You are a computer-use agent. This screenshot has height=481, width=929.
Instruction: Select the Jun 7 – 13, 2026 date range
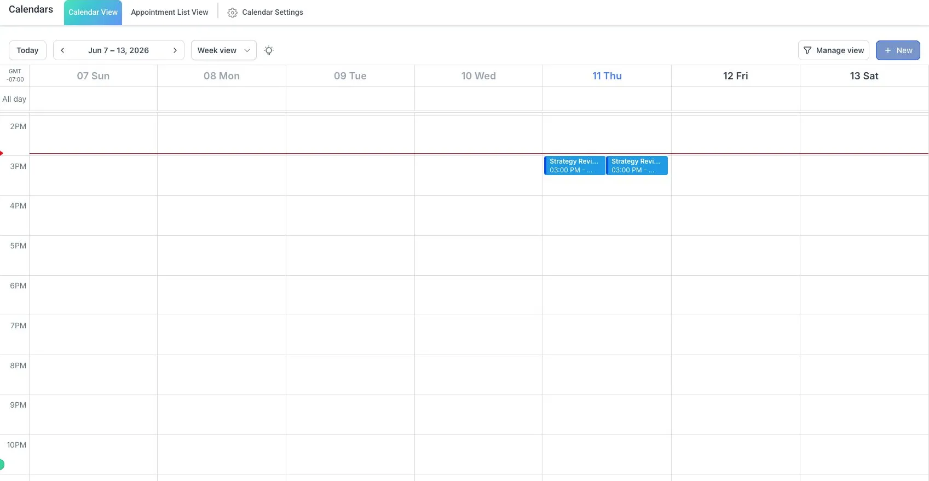pos(119,50)
